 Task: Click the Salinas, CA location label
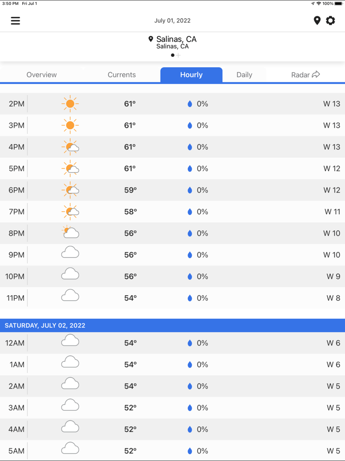tap(176, 38)
